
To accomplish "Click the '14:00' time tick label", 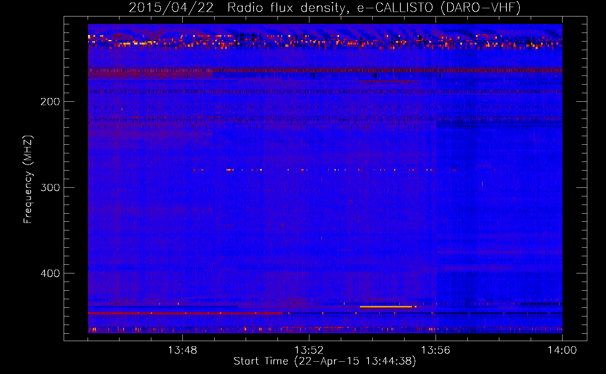I will 562,350.
